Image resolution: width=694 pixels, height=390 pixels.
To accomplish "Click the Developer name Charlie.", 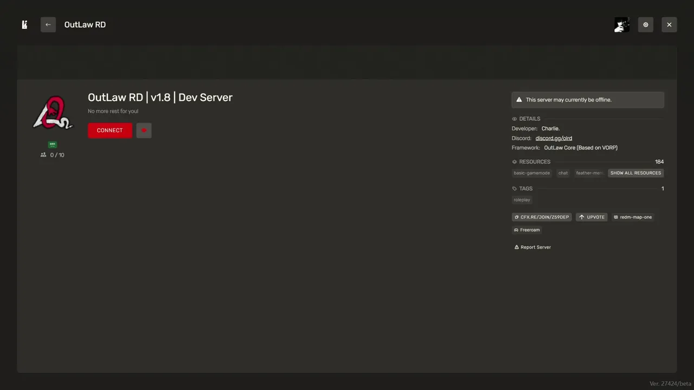I will click(x=550, y=128).
